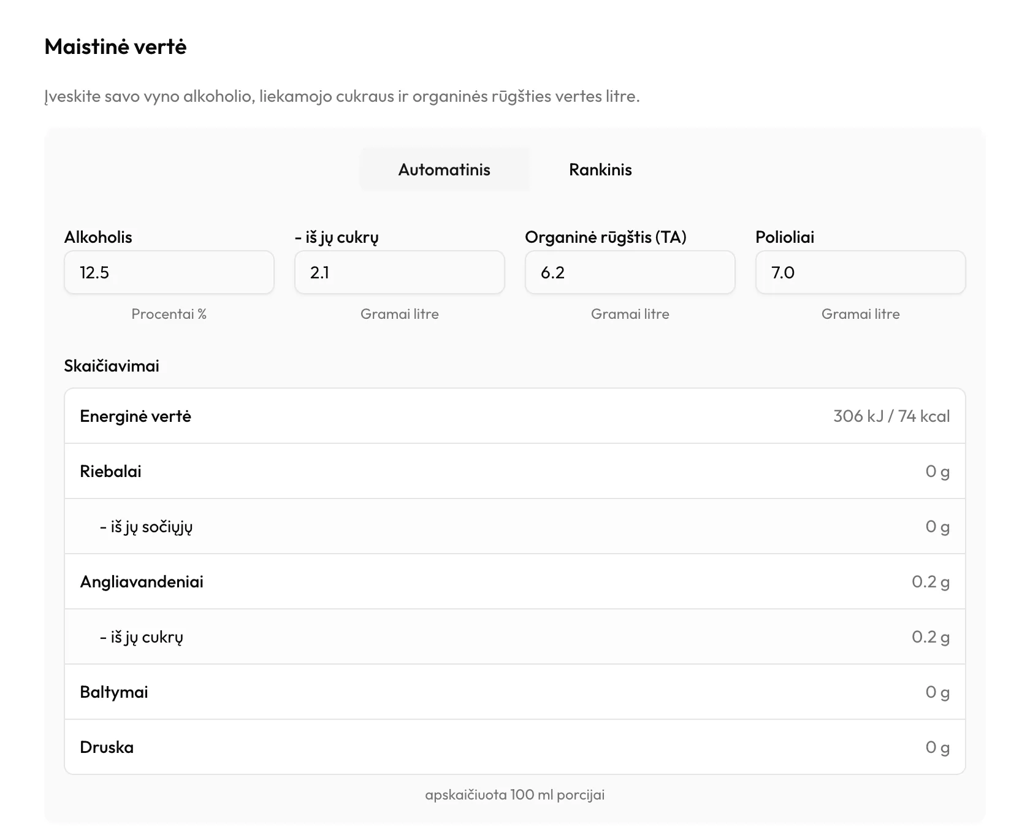Viewport: 1030px width, 840px height.
Task: Click the 'Energinė vertė' row label
Action: 135,416
